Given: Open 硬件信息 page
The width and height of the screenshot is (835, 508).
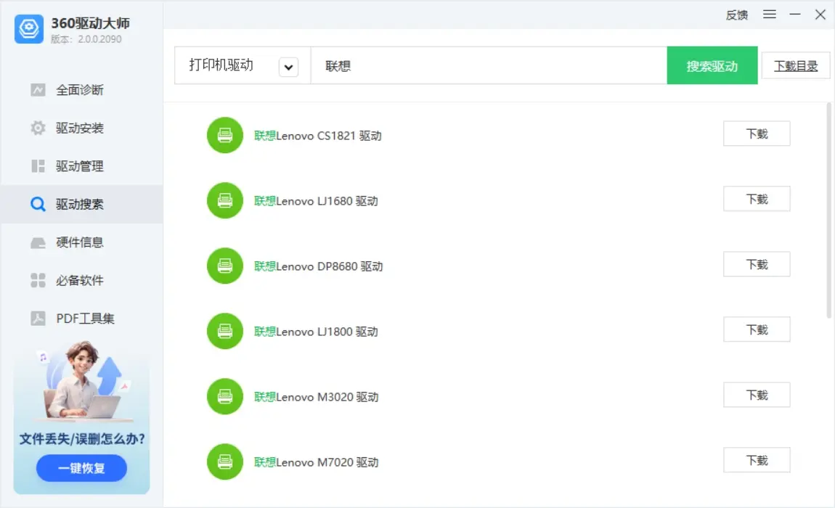Looking at the screenshot, I should pyautogui.click(x=81, y=242).
